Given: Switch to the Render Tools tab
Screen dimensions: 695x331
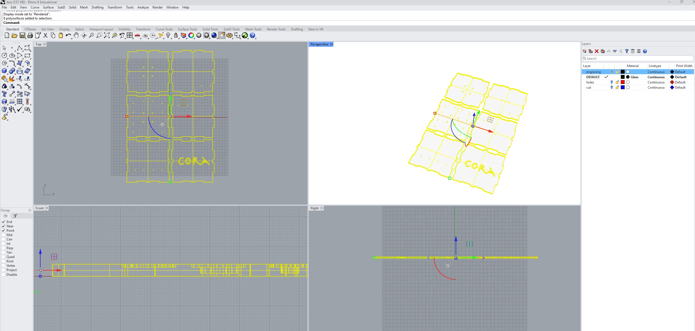Looking at the screenshot, I should tap(276, 29).
